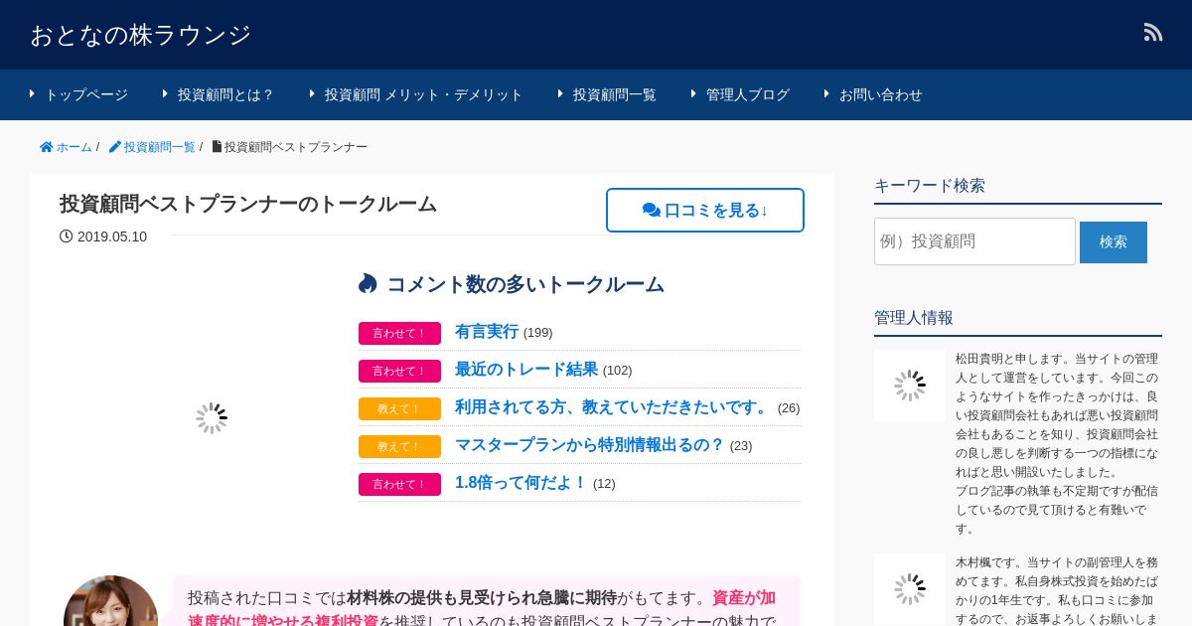Click the arrow icon before お問い合わせ
Image resolution: width=1192 pixels, height=626 pixels.
827,93
